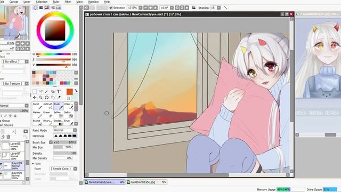Open the Window menu
The width and height of the screenshot is (341, 192).
tap(93, 2)
